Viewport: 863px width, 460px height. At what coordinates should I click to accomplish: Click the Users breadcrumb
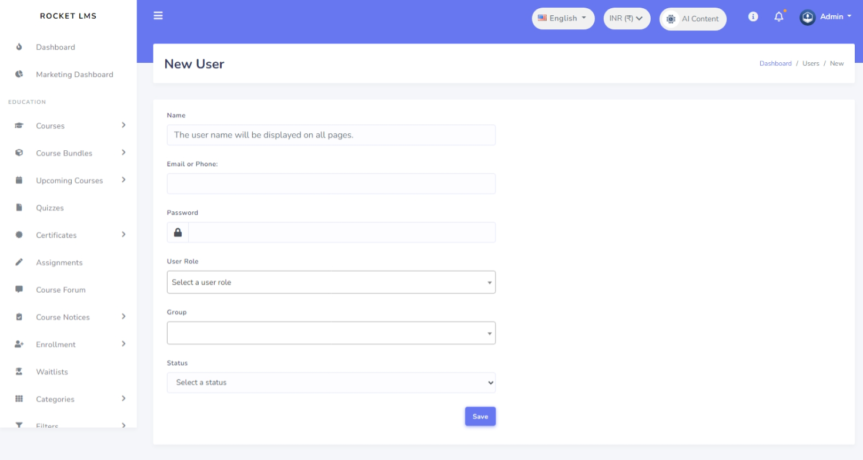point(811,63)
